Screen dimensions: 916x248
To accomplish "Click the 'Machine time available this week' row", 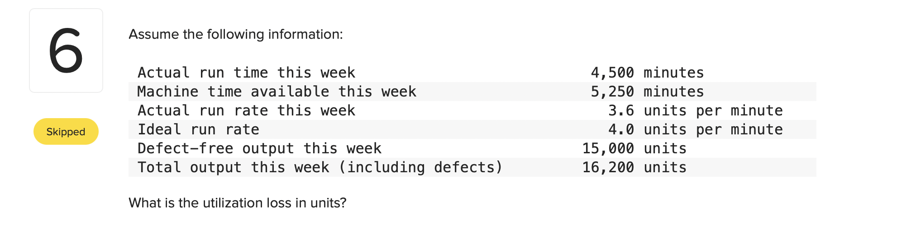I will coord(472,92).
